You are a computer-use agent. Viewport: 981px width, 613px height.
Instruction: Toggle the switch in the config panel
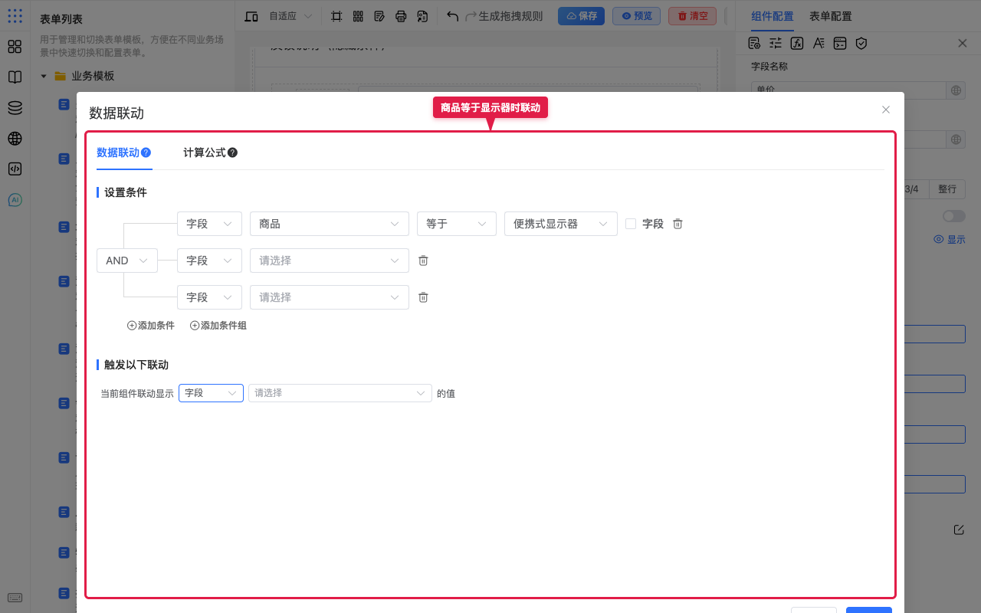(954, 216)
